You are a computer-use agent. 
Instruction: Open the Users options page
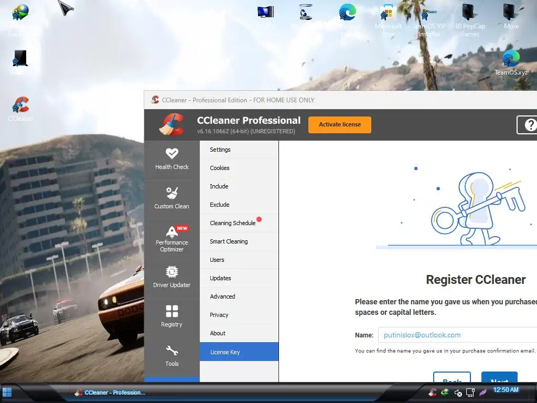[x=239, y=260]
